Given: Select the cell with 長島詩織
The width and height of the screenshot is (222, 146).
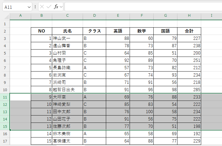Looking at the screenshot, I should click(x=67, y=68).
